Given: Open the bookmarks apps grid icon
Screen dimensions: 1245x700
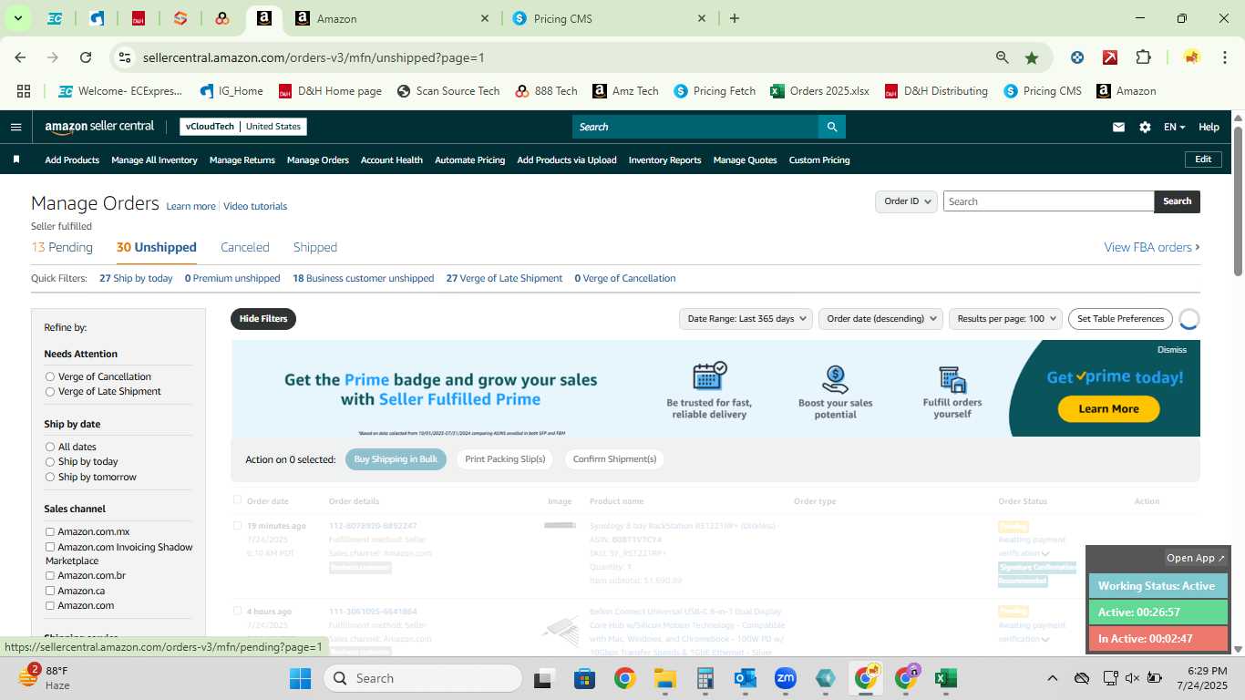Looking at the screenshot, I should pyautogui.click(x=24, y=91).
